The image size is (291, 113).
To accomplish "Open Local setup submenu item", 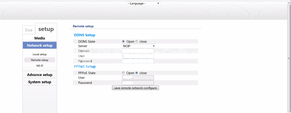I will pyautogui.click(x=40, y=54).
